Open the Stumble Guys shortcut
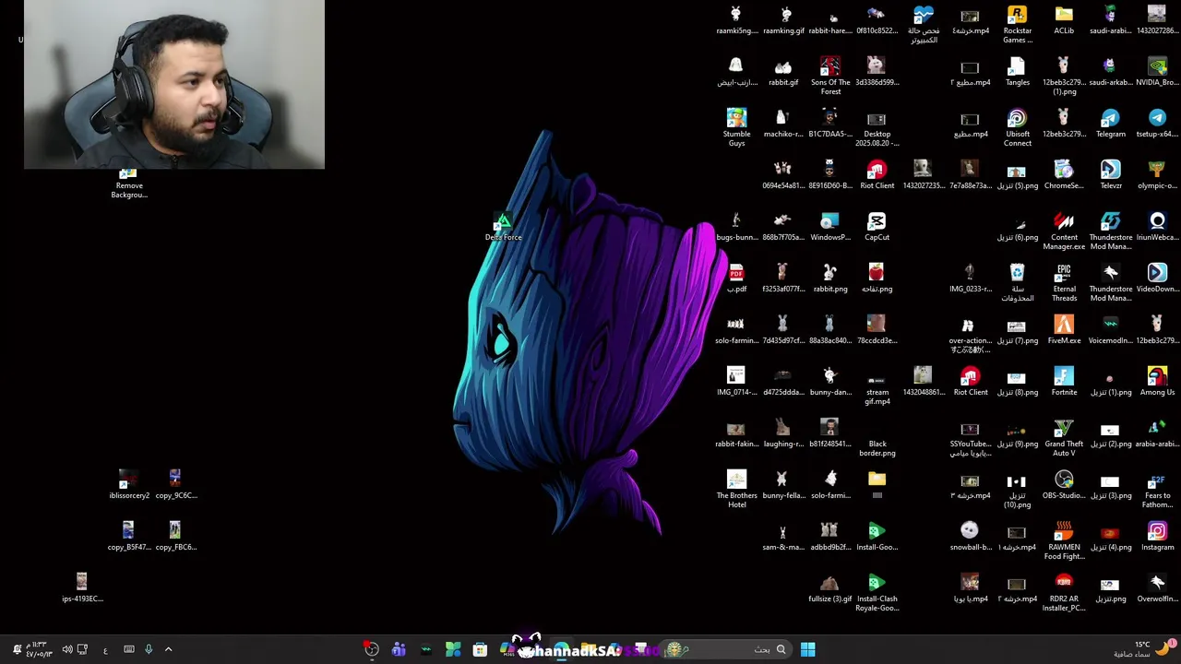Screen dimensions: 1181x664 (x=736, y=127)
